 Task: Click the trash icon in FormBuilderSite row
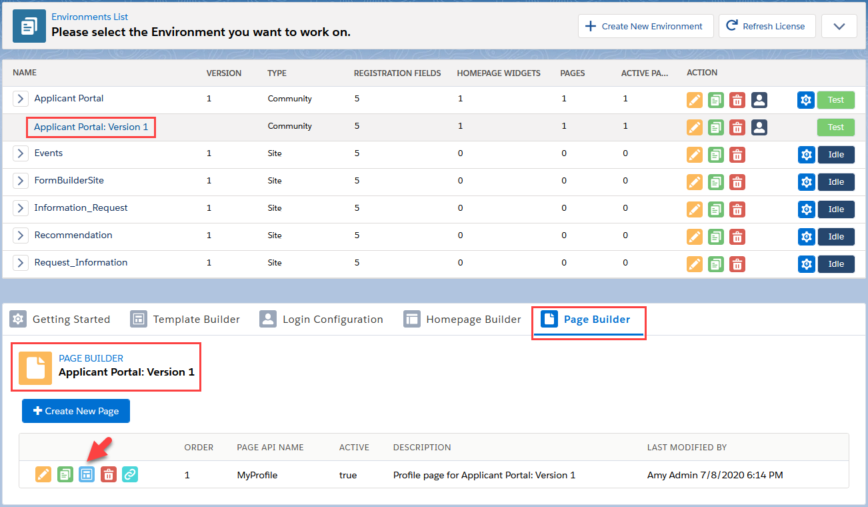(737, 182)
